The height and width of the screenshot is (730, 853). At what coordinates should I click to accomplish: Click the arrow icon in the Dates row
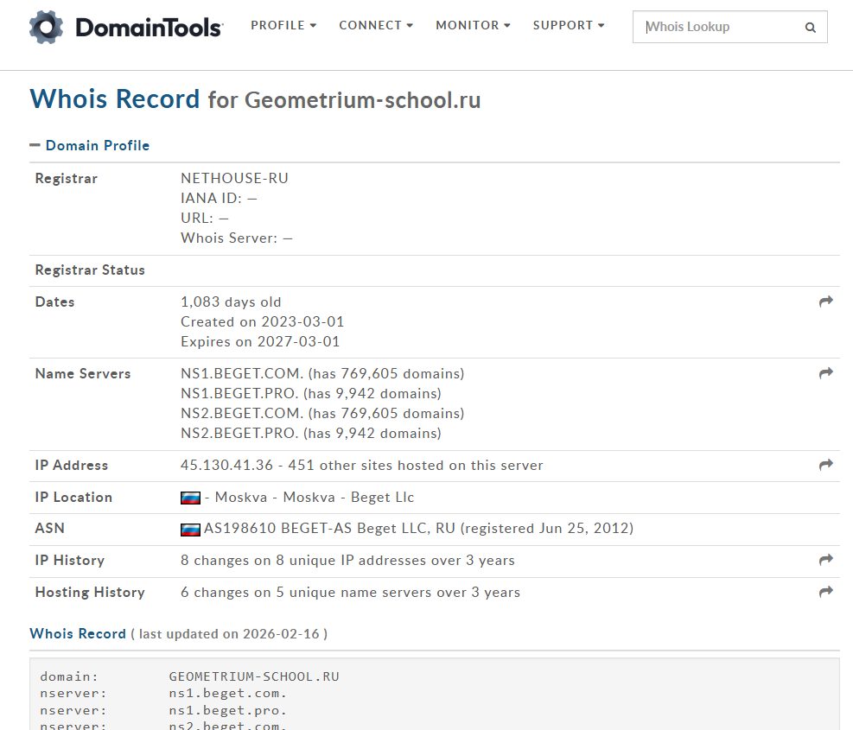825,302
